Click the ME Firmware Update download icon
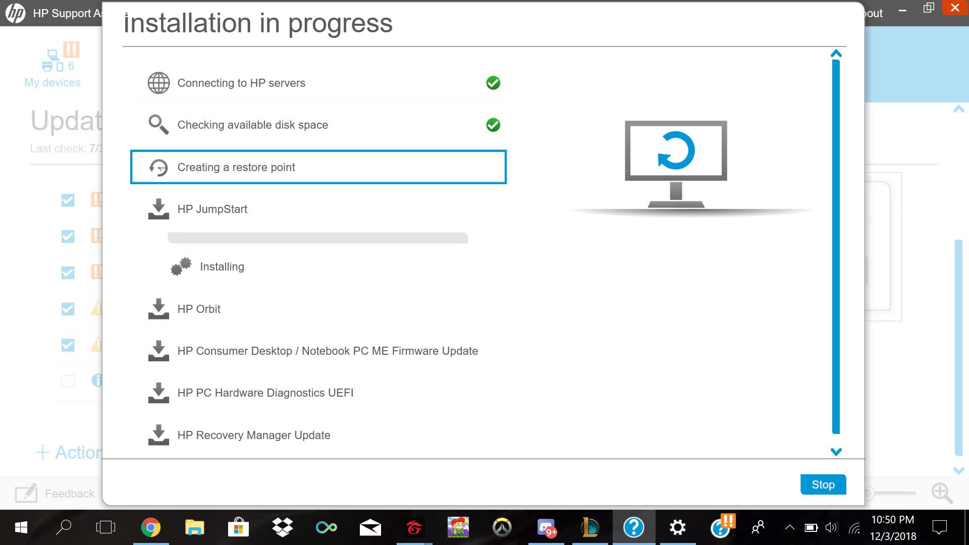The image size is (969, 545). point(158,351)
